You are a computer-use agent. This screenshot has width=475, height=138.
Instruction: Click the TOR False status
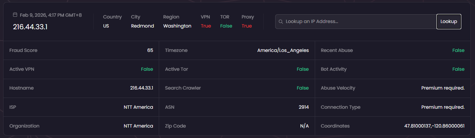(x=226, y=26)
